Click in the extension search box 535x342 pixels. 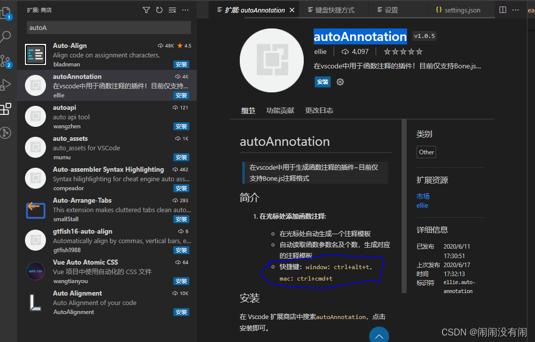tap(108, 27)
